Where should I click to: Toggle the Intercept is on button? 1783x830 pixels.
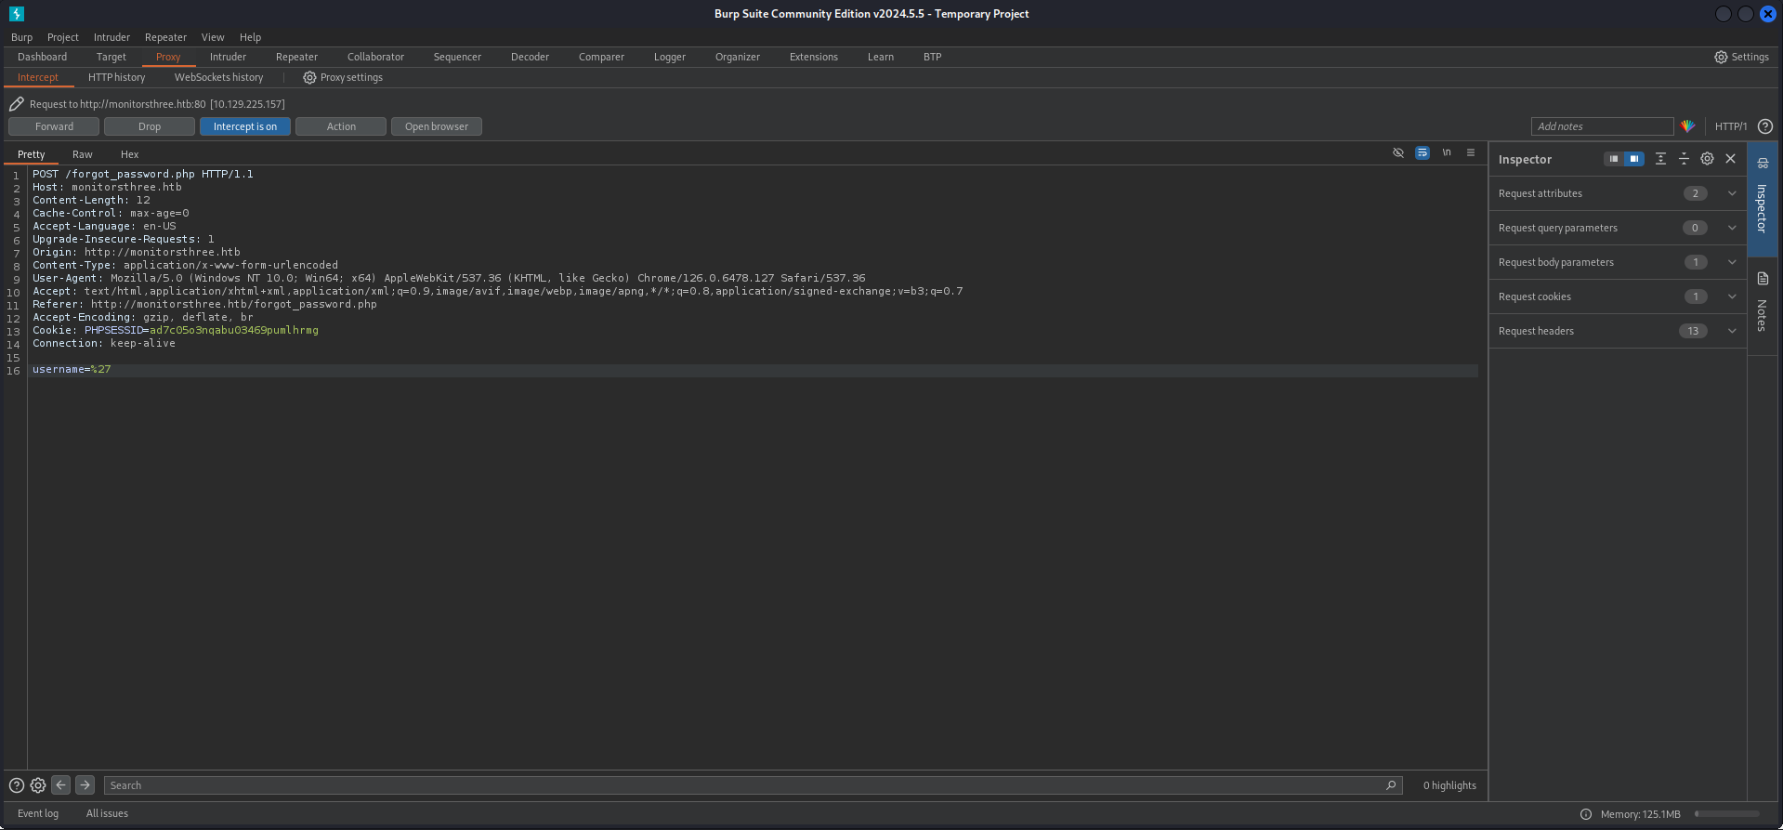pyautogui.click(x=244, y=126)
